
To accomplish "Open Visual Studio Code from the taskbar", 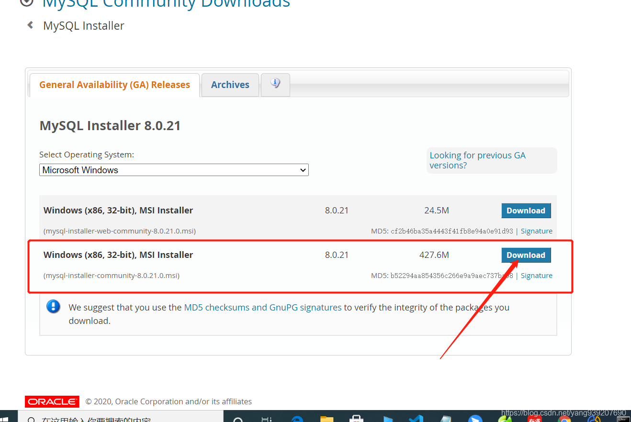I will 416,418.
